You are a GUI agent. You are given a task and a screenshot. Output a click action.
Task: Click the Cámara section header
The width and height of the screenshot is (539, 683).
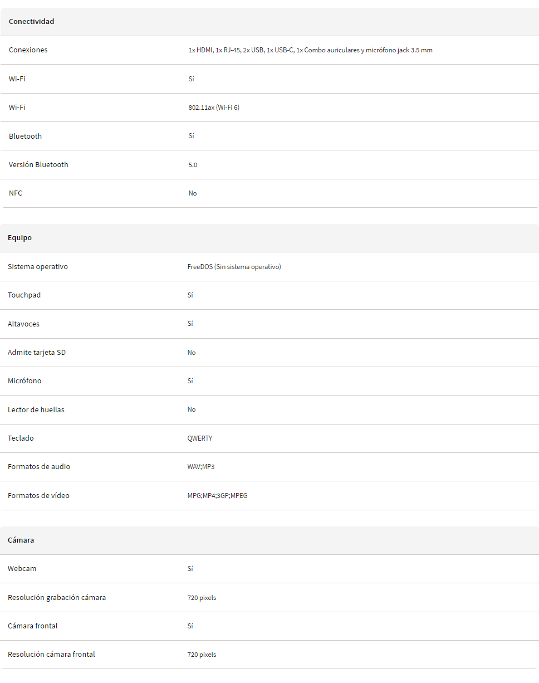269,540
